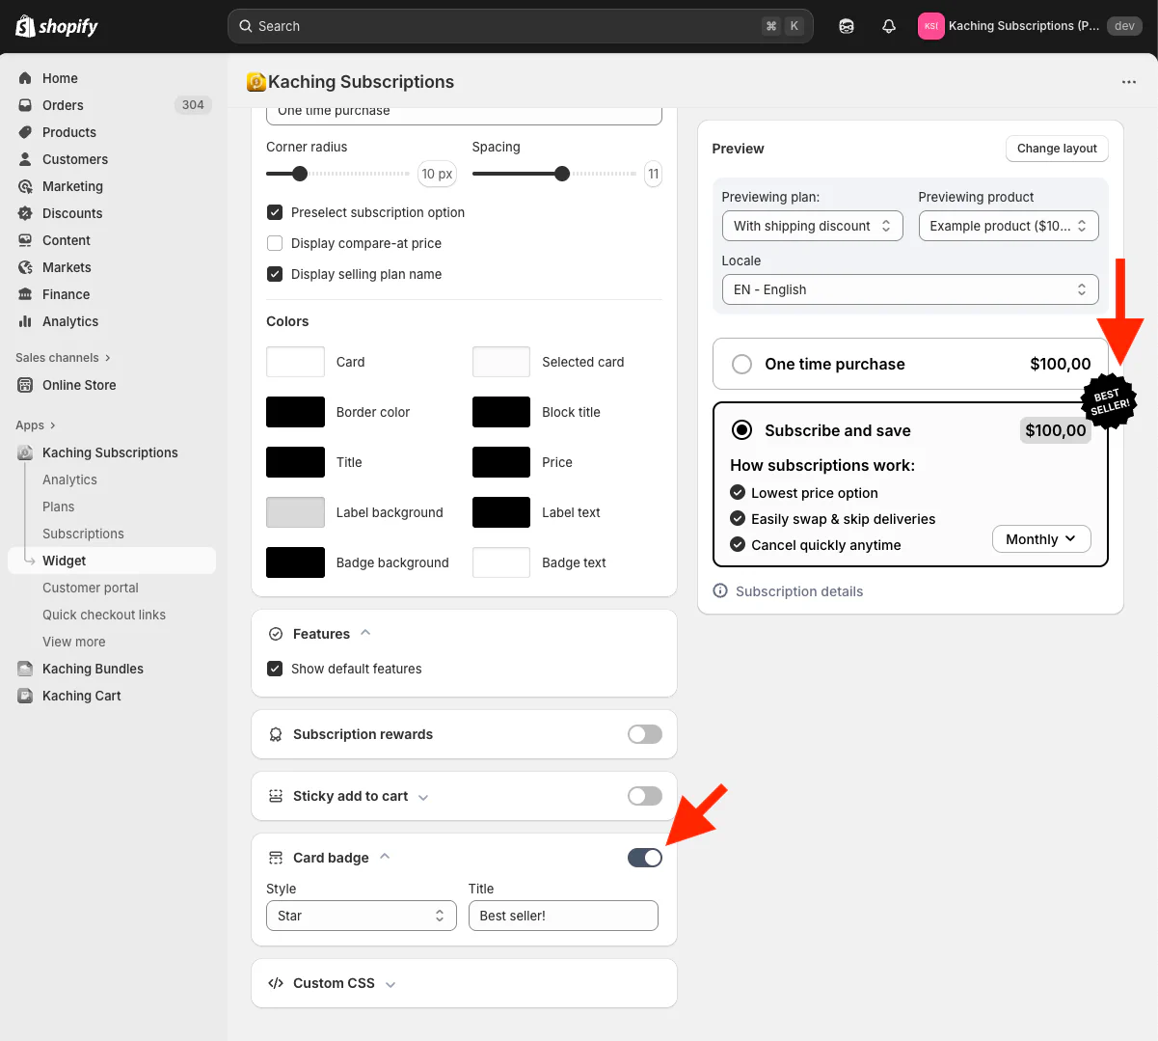Open the Sidekick assistant icon in top bar
This screenshot has height=1041, width=1158.
coord(847,26)
